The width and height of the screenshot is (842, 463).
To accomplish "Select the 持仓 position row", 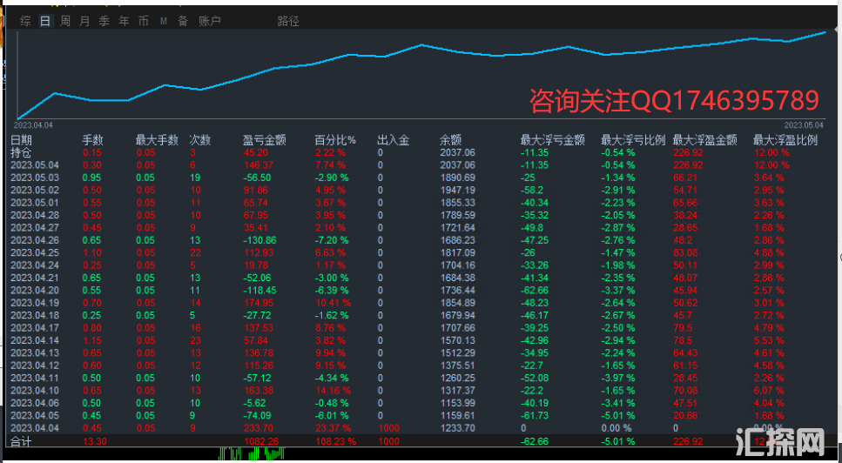I will tap(20, 152).
